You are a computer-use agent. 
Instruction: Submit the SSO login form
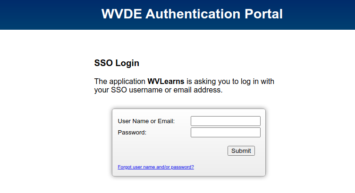[241, 151]
